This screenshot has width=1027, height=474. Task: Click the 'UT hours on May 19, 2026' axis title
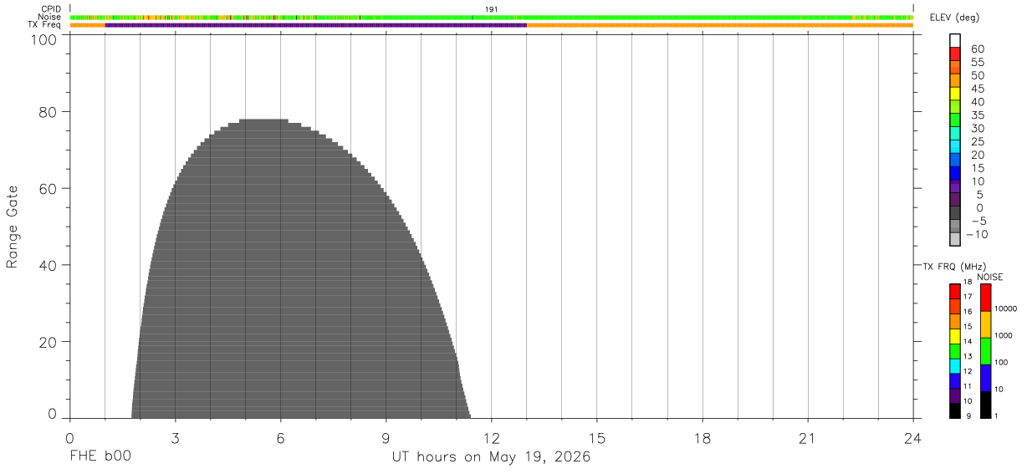pos(492,457)
